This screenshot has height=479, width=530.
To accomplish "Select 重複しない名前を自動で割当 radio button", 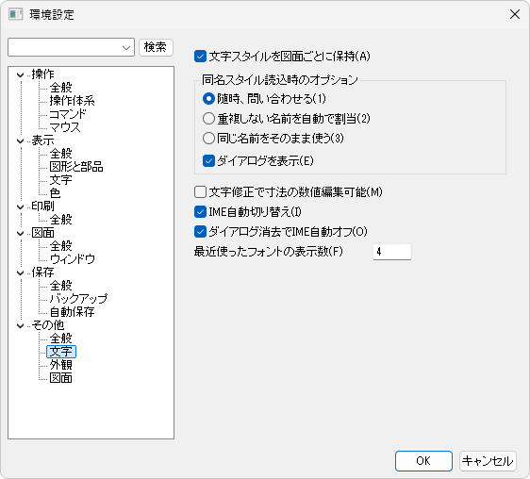I will (208, 118).
